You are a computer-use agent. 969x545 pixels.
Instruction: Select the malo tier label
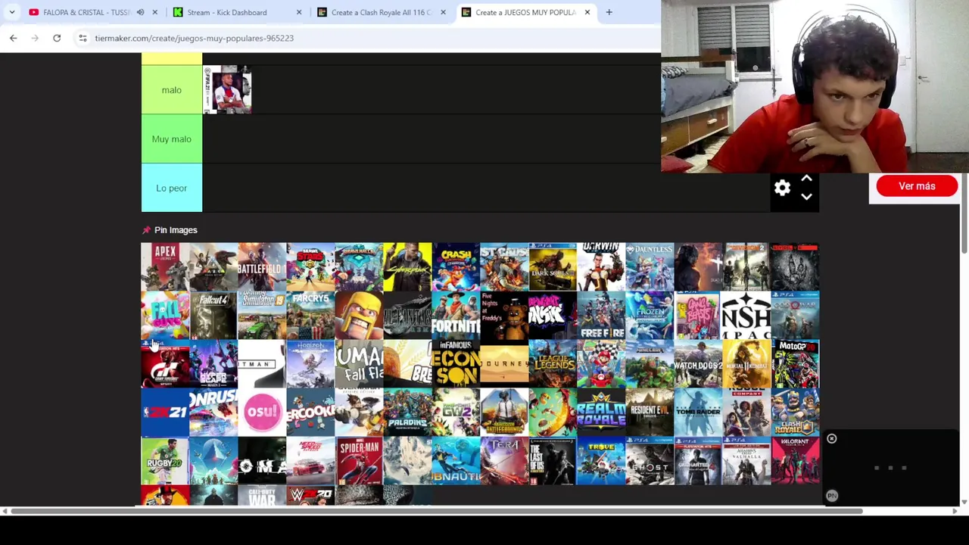tap(172, 90)
